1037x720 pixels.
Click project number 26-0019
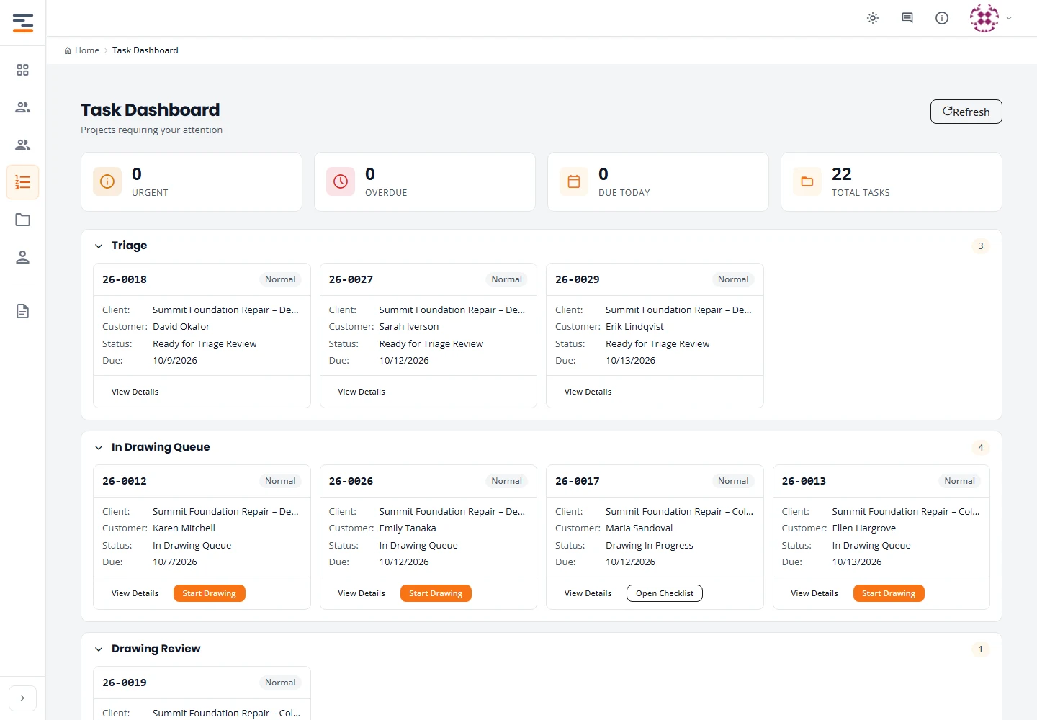(x=125, y=683)
